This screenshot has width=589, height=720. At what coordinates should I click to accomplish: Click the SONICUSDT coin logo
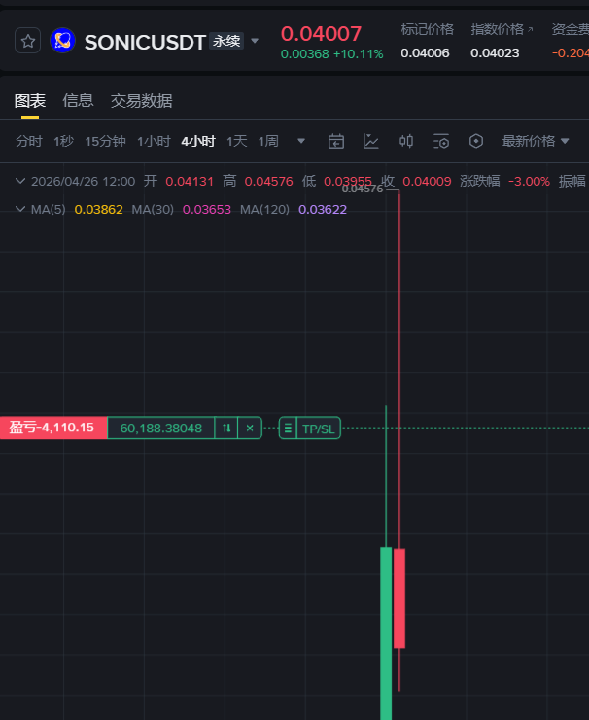point(62,41)
